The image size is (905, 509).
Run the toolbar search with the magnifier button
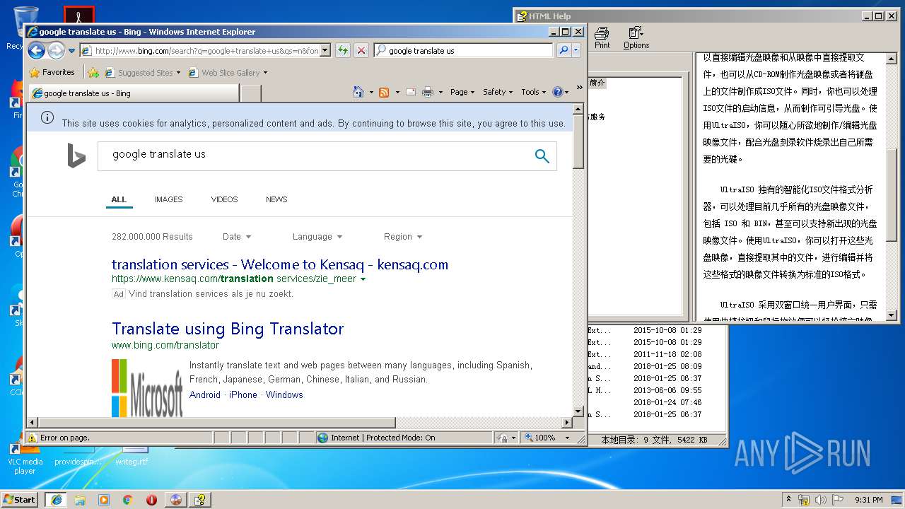click(564, 50)
